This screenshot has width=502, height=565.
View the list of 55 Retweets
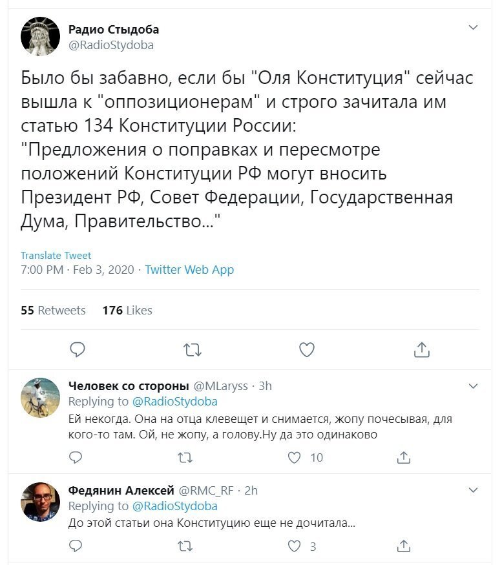(53, 310)
